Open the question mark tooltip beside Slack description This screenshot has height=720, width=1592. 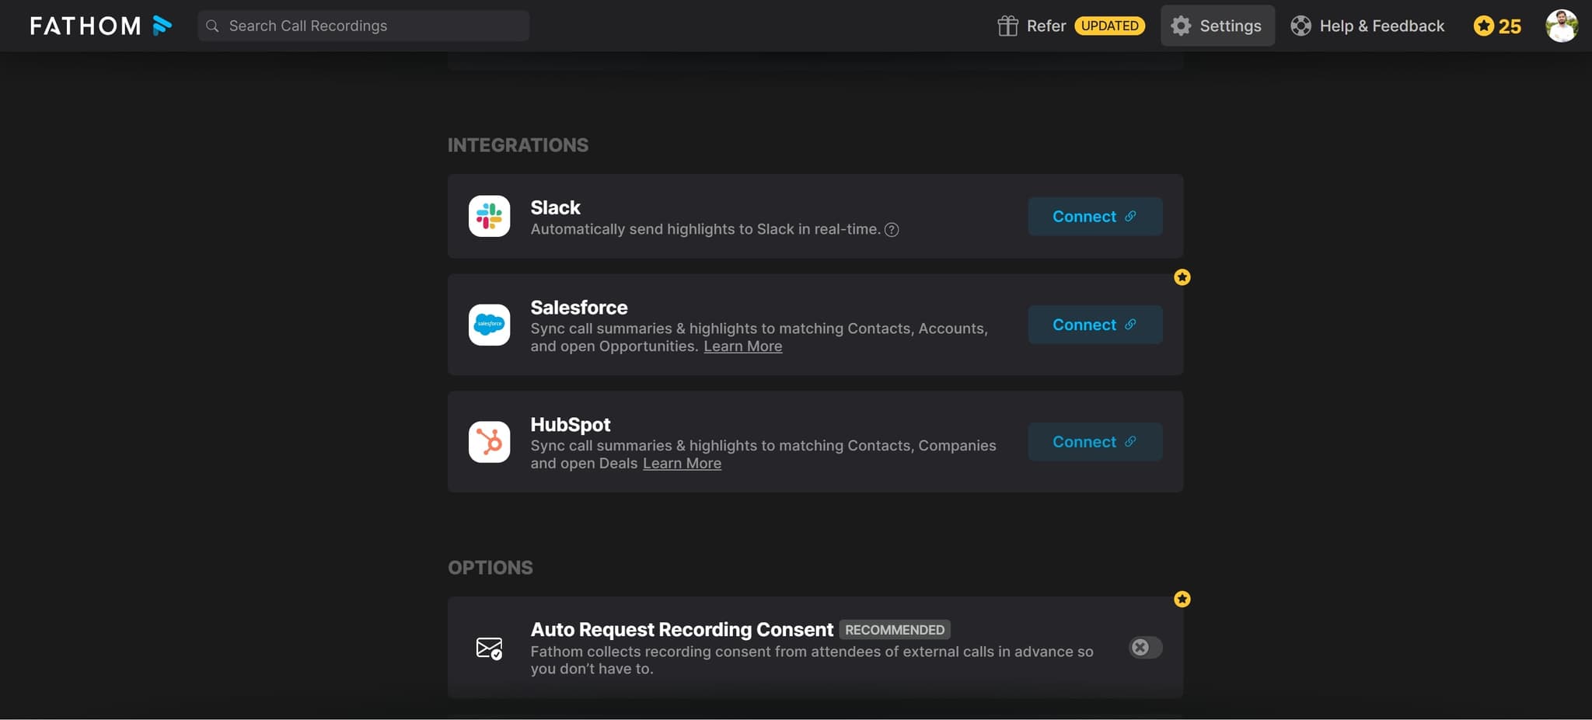coord(892,229)
